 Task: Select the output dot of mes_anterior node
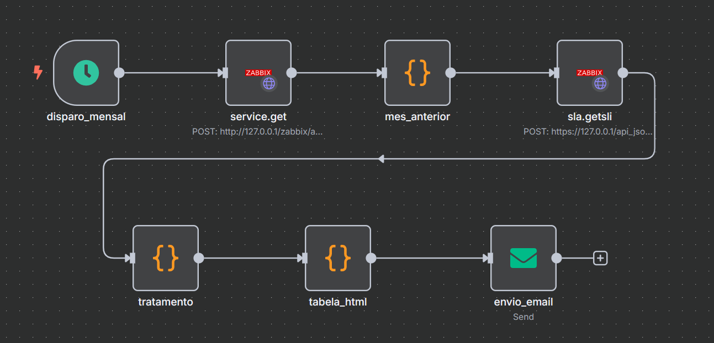pos(449,72)
